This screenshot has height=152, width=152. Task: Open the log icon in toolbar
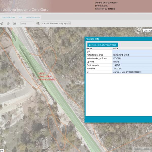(x=14, y=23)
